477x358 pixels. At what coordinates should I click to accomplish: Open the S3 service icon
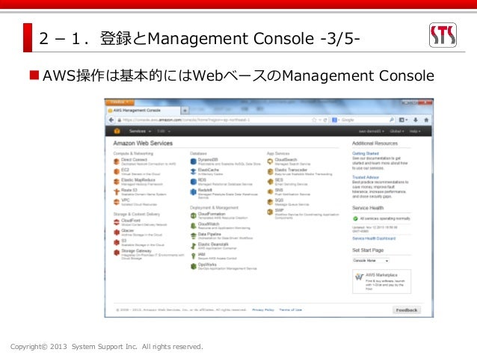pos(117,242)
